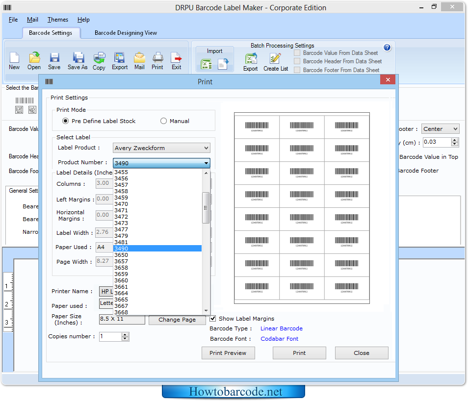Click the Exit toolbar icon
468x401 pixels.
pos(177,61)
